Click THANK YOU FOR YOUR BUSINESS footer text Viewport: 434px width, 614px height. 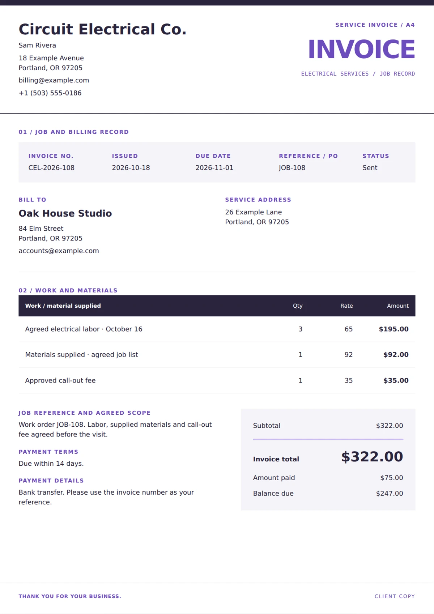point(70,596)
